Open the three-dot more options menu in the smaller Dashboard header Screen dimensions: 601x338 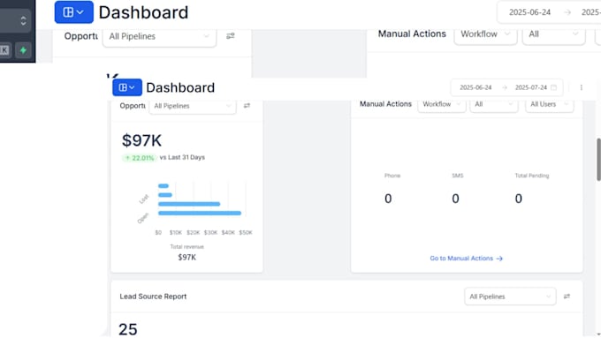click(x=581, y=87)
